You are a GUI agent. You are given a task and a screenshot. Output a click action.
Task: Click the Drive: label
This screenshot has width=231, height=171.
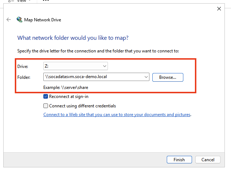pos(23,67)
